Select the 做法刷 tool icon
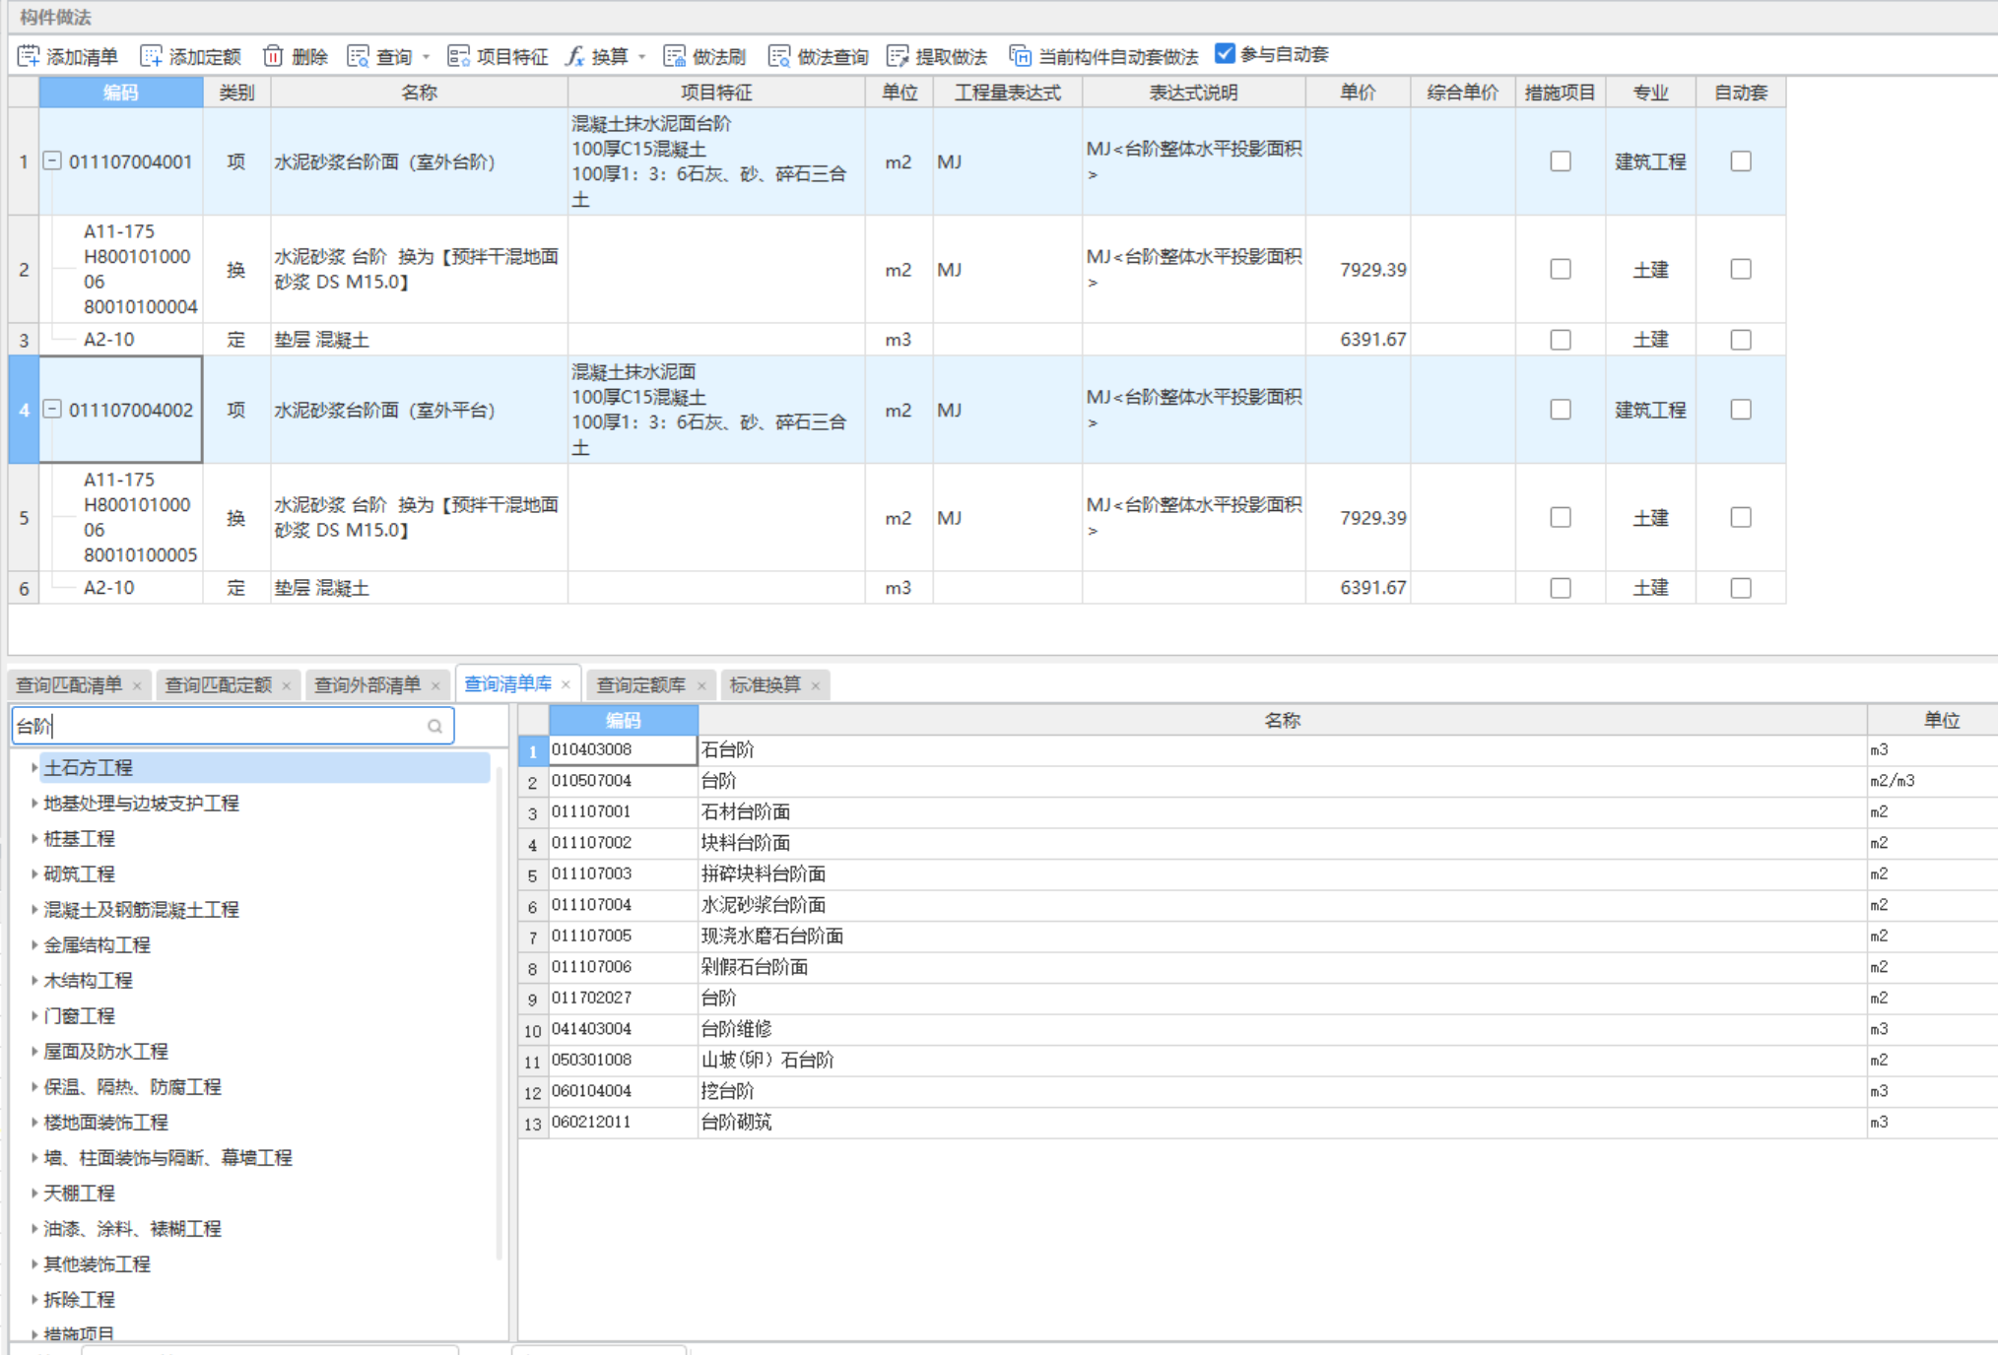This screenshot has height=1355, width=1998. coord(674,56)
